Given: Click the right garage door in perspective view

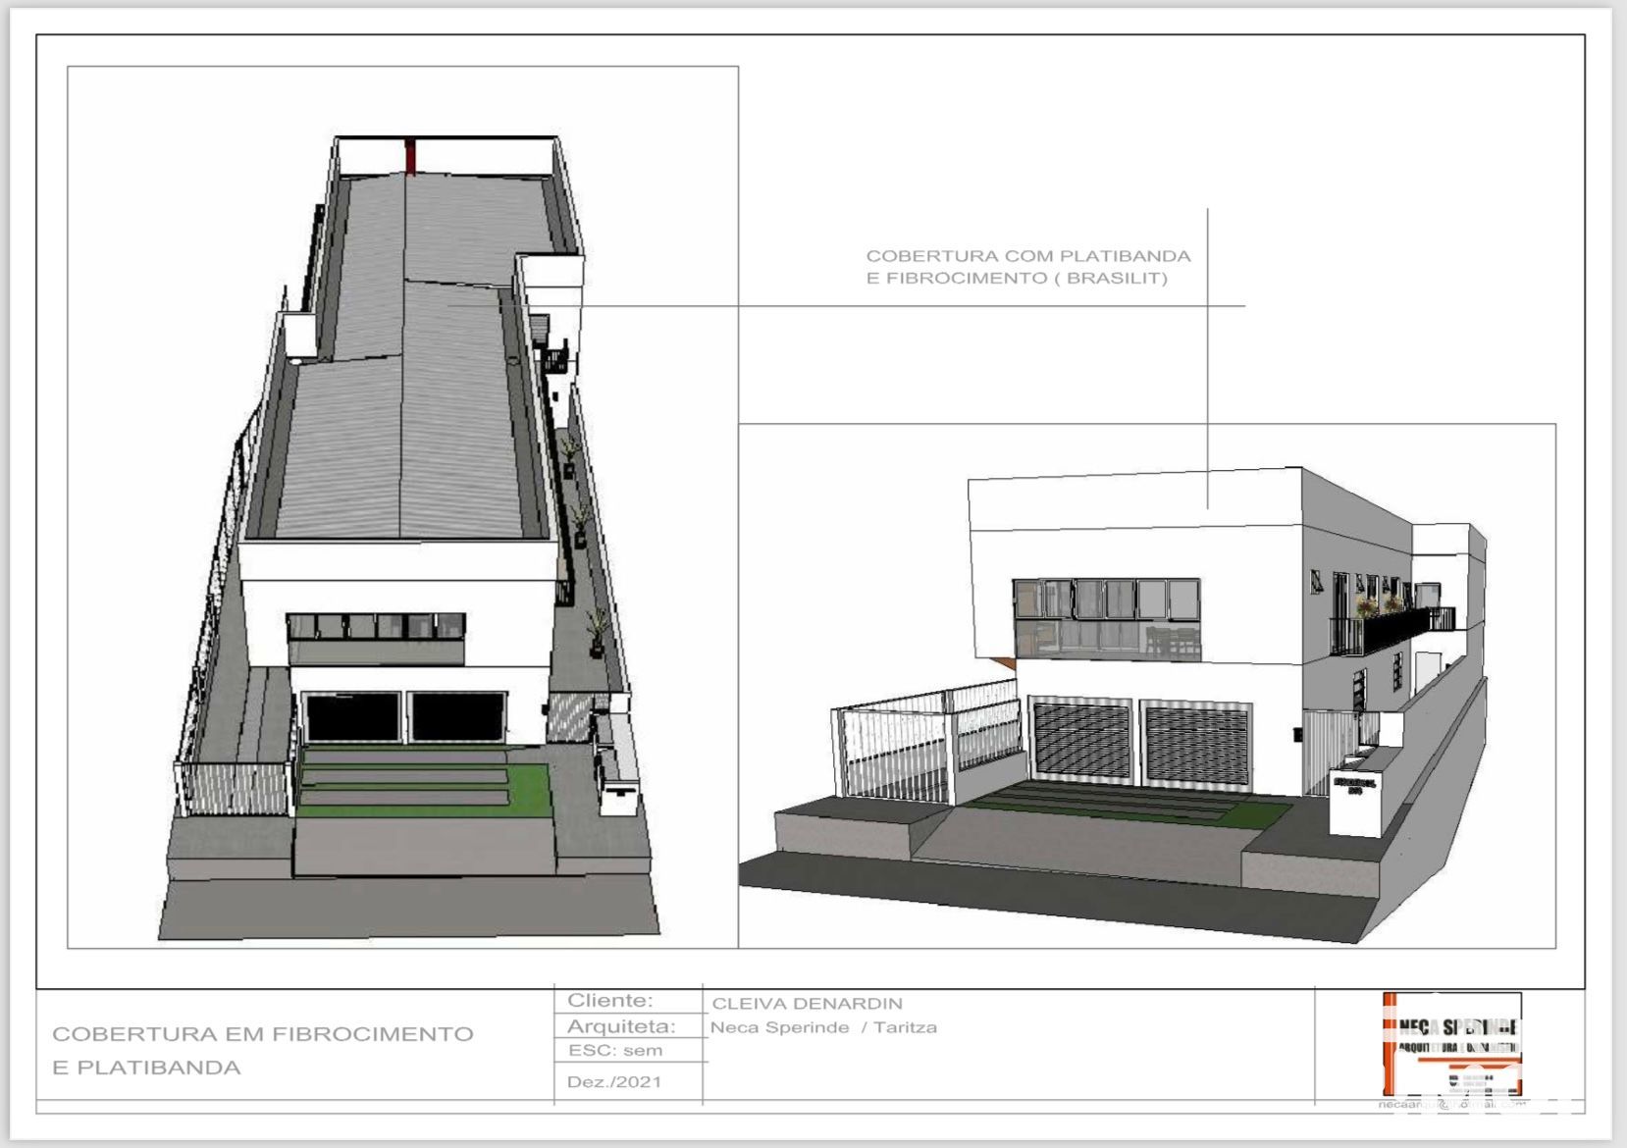Looking at the screenshot, I should [1196, 746].
